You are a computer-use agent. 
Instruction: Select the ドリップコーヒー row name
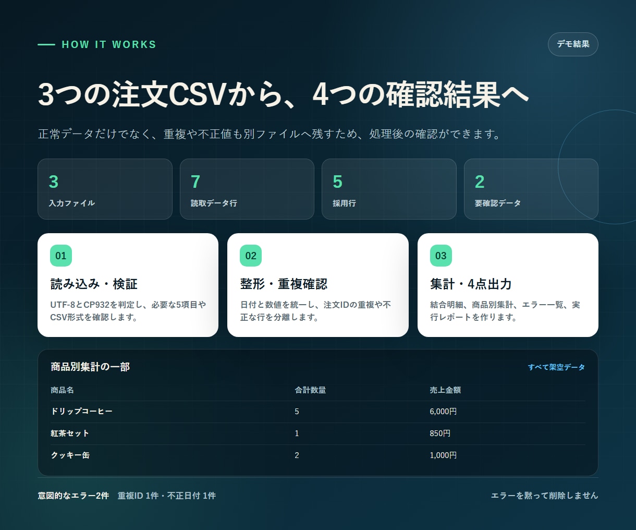(x=81, y=412)
